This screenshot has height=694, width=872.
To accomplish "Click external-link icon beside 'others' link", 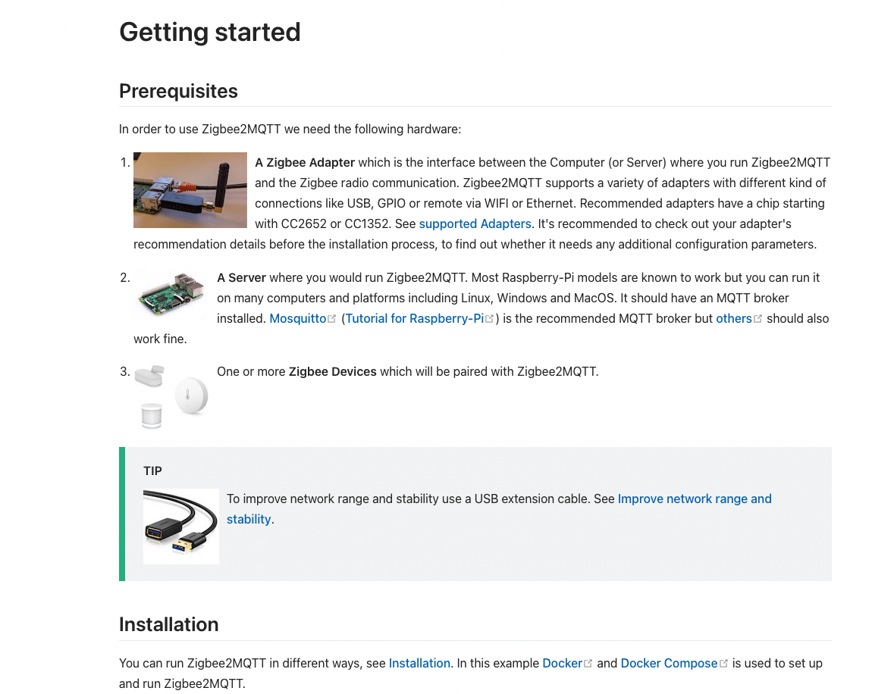I will click(758, 319).
